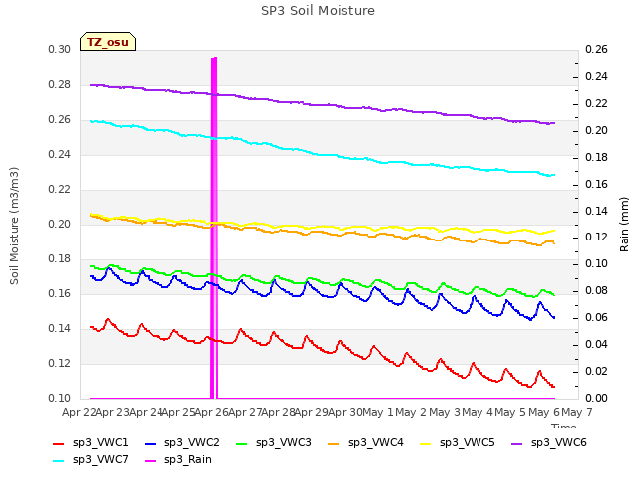Image resolution: width=638 pixels, height=479 pixels.
Task: Click the cyan sp3_VWC7 data line
Action: tap(321, 155)
